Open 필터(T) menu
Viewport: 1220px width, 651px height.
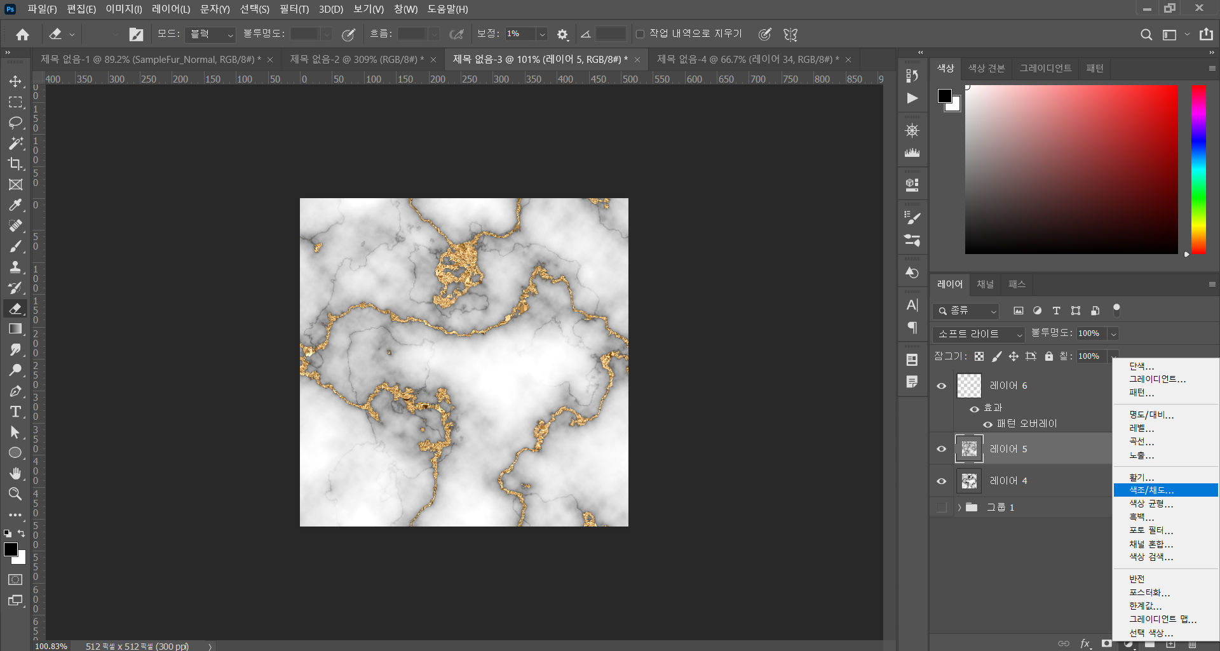[x=294, y=9]
